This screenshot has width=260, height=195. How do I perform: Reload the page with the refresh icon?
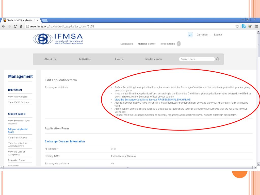pyautogui.click(x=15, y=26)
